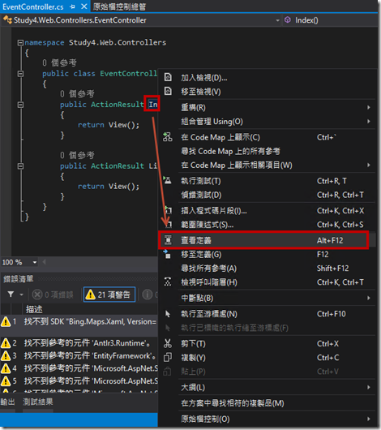Viewport: 381px width, 430px height.
Task: Click the pin icon on EventController.cs tab
Action: [x=72, y=6]
